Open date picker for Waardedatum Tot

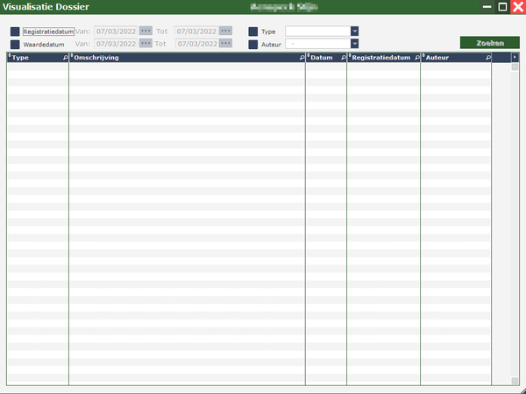[x=225, y=44]
